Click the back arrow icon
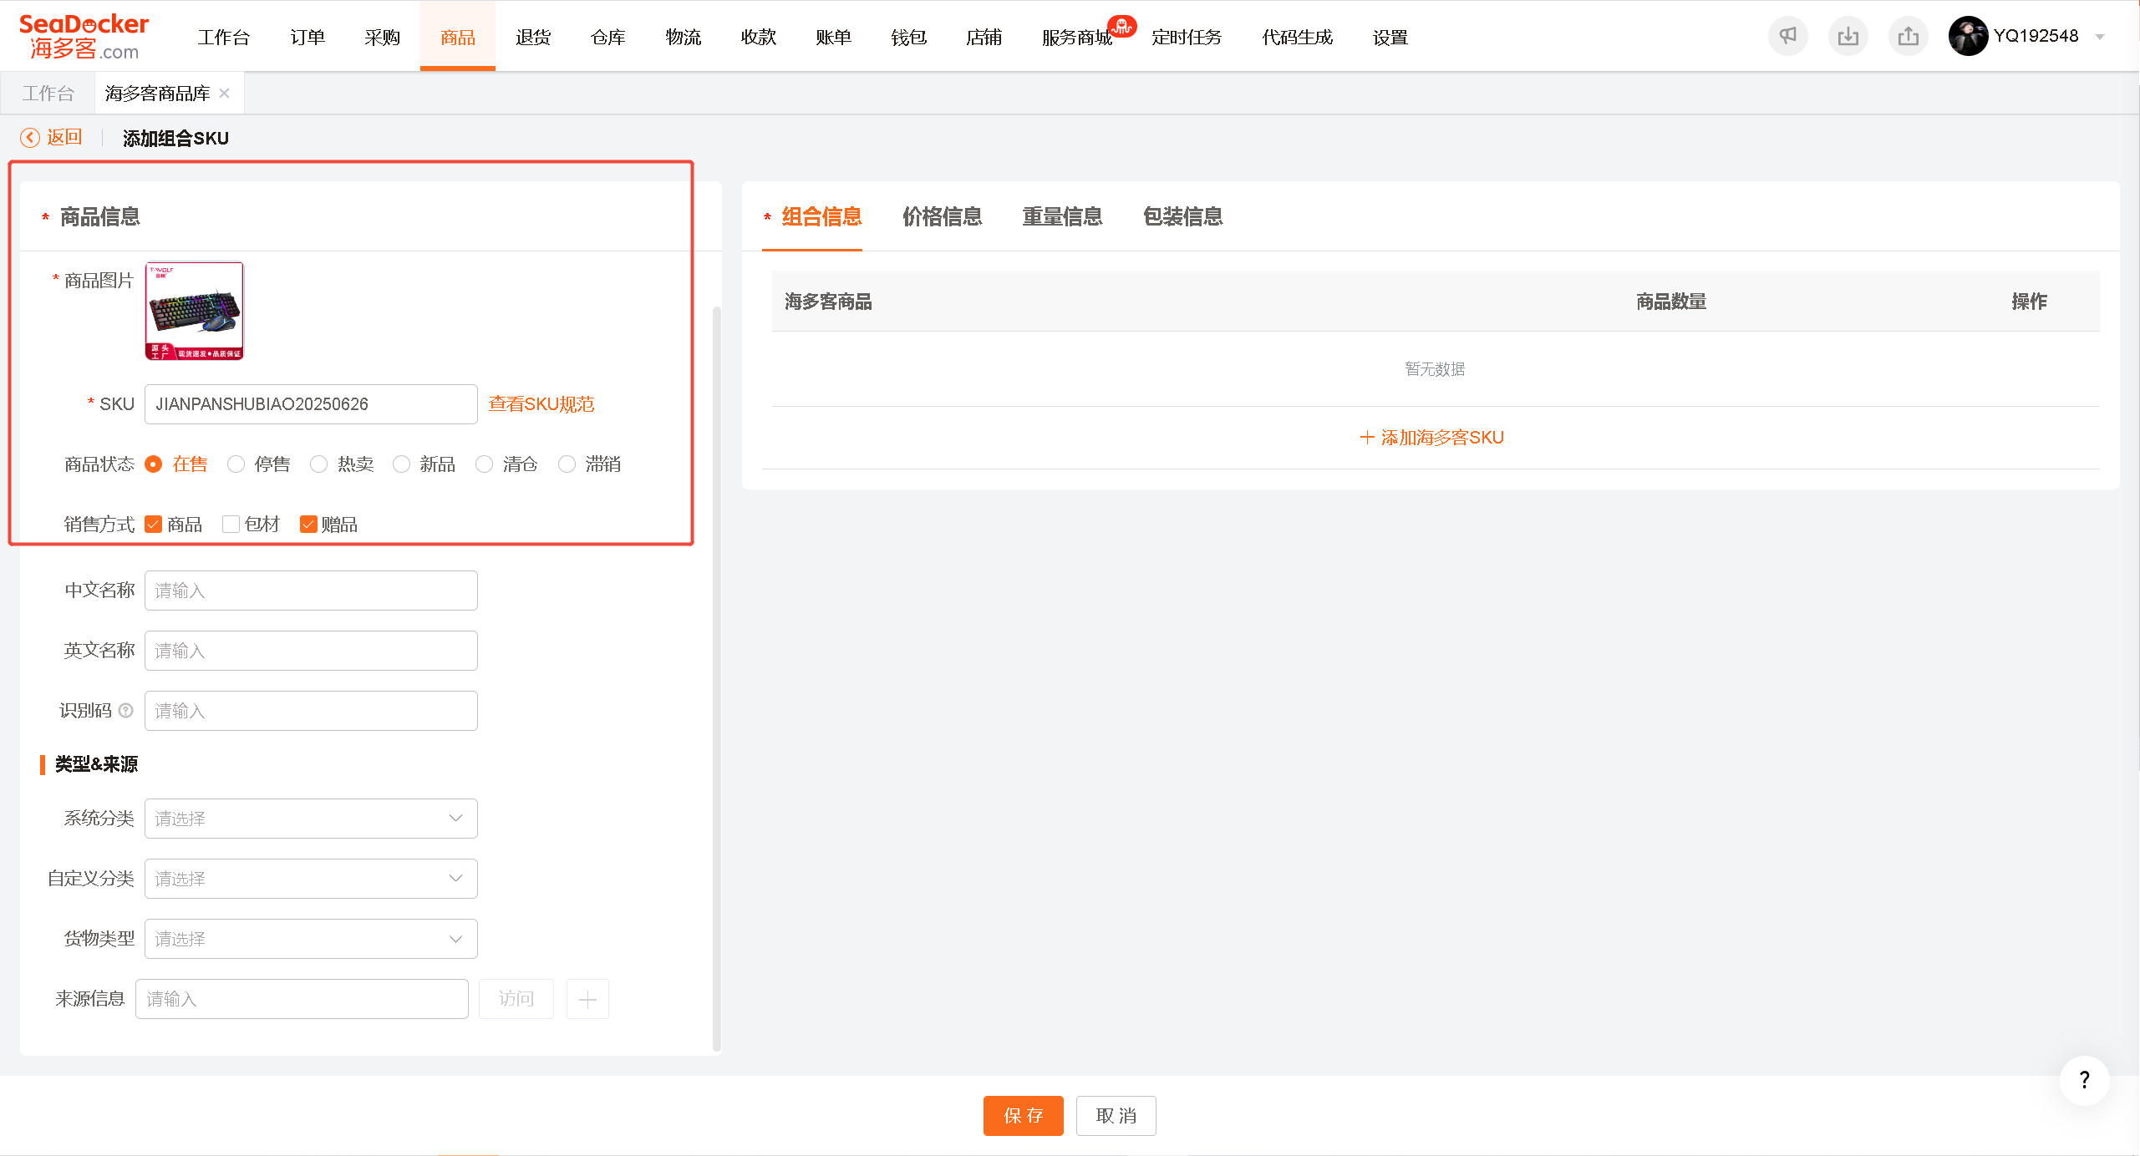 30,138
